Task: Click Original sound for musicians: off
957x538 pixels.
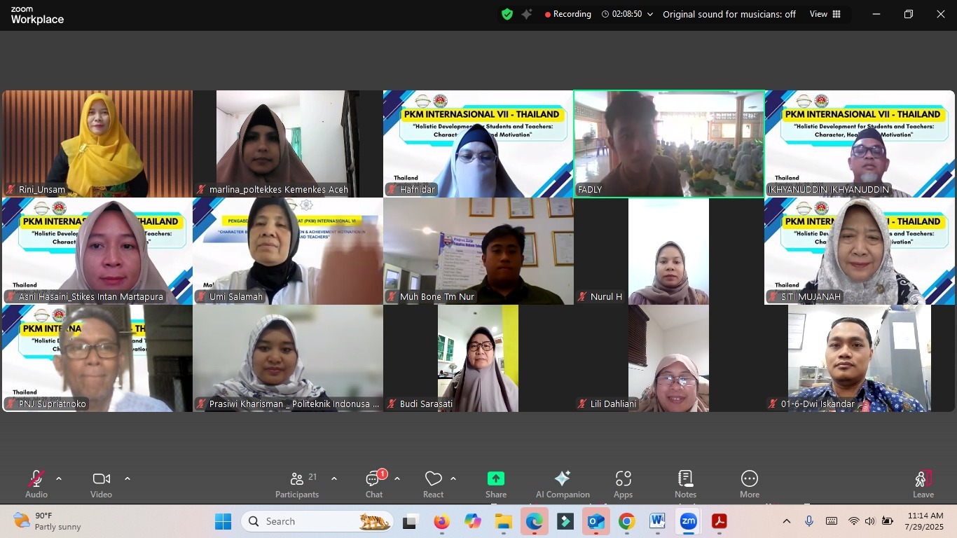Action: tap(729, 14)
